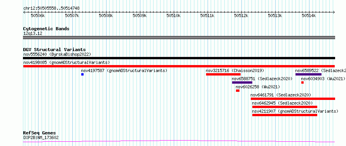This screenshot has height=146, width=346.
Task: Open the nsv6589522 Sedlazeck label
Action: point(321,70)
